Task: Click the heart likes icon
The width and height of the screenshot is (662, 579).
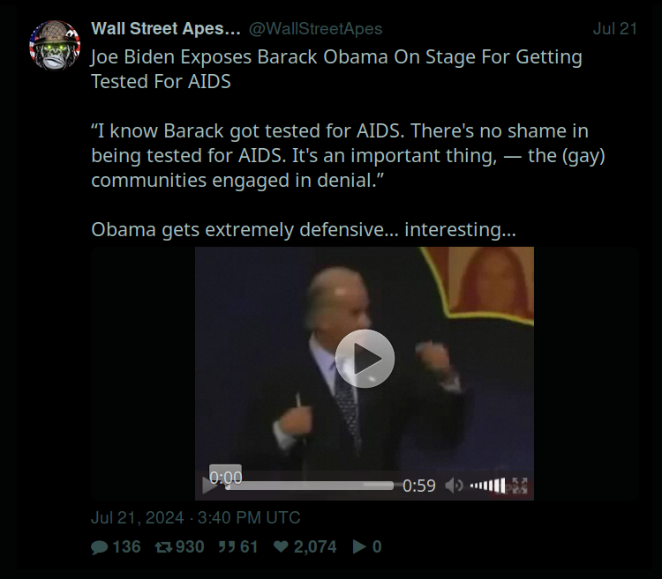Action: coord(282,546)
